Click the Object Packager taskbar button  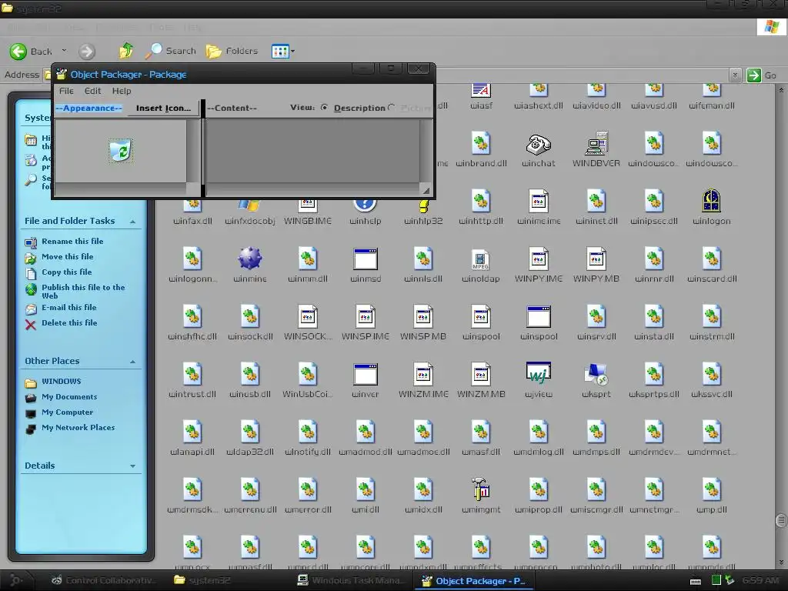(474, 581)
